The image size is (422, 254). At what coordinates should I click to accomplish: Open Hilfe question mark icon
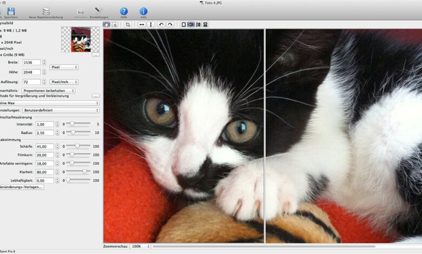pyautogui.click(x=124, y=11)
